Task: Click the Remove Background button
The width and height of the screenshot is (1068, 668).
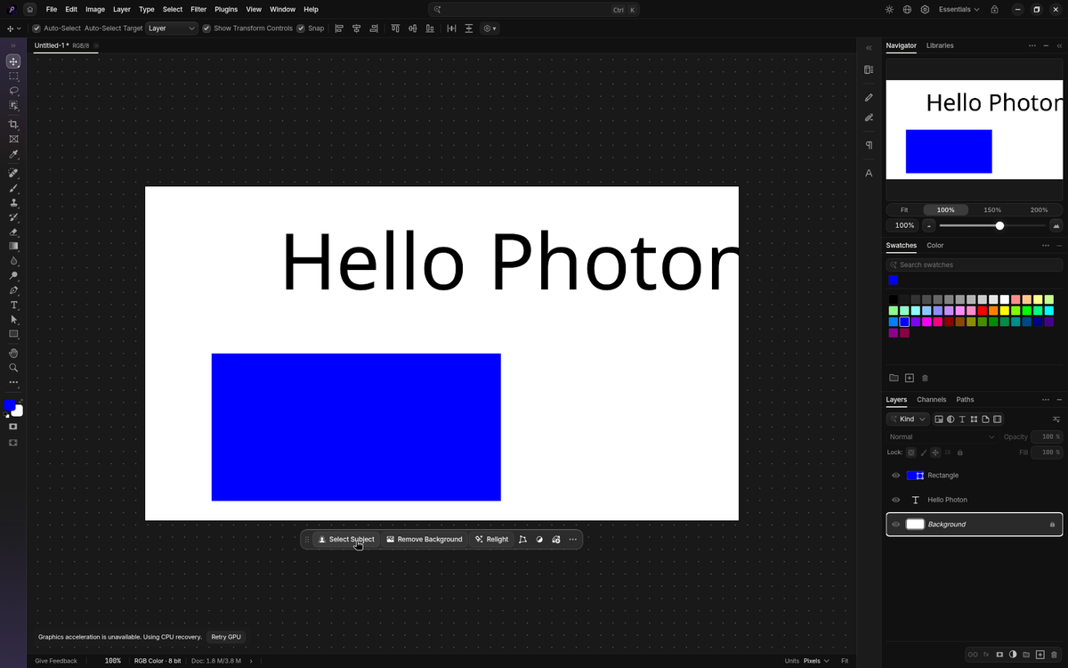Action: pos(425,540)
